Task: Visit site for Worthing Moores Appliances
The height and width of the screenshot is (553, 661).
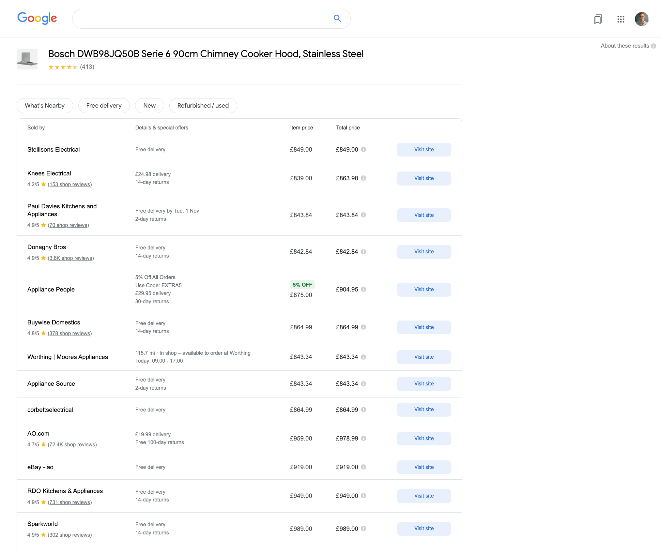Action: coord(424,357)
